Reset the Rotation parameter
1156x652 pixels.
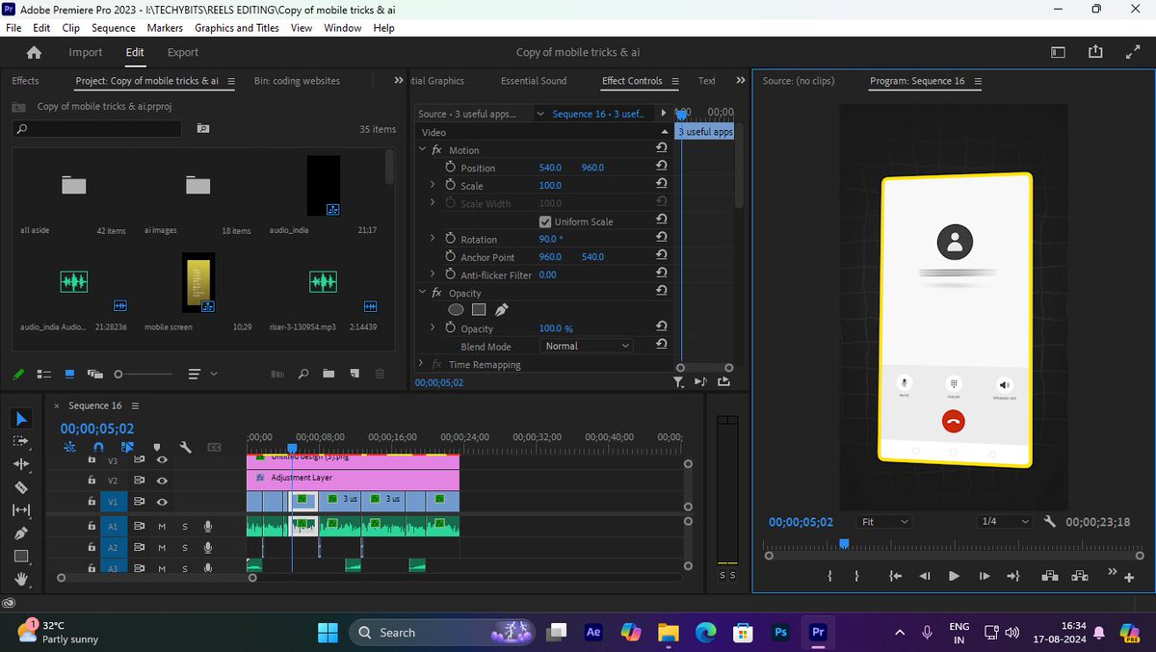coord(661,239)
